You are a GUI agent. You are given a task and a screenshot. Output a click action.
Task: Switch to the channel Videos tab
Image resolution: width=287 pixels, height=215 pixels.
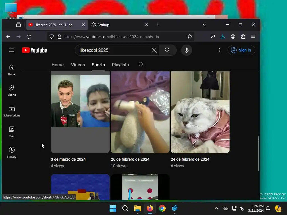78,65
